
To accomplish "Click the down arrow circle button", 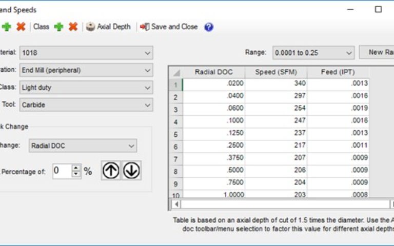I will coord(131,171).
